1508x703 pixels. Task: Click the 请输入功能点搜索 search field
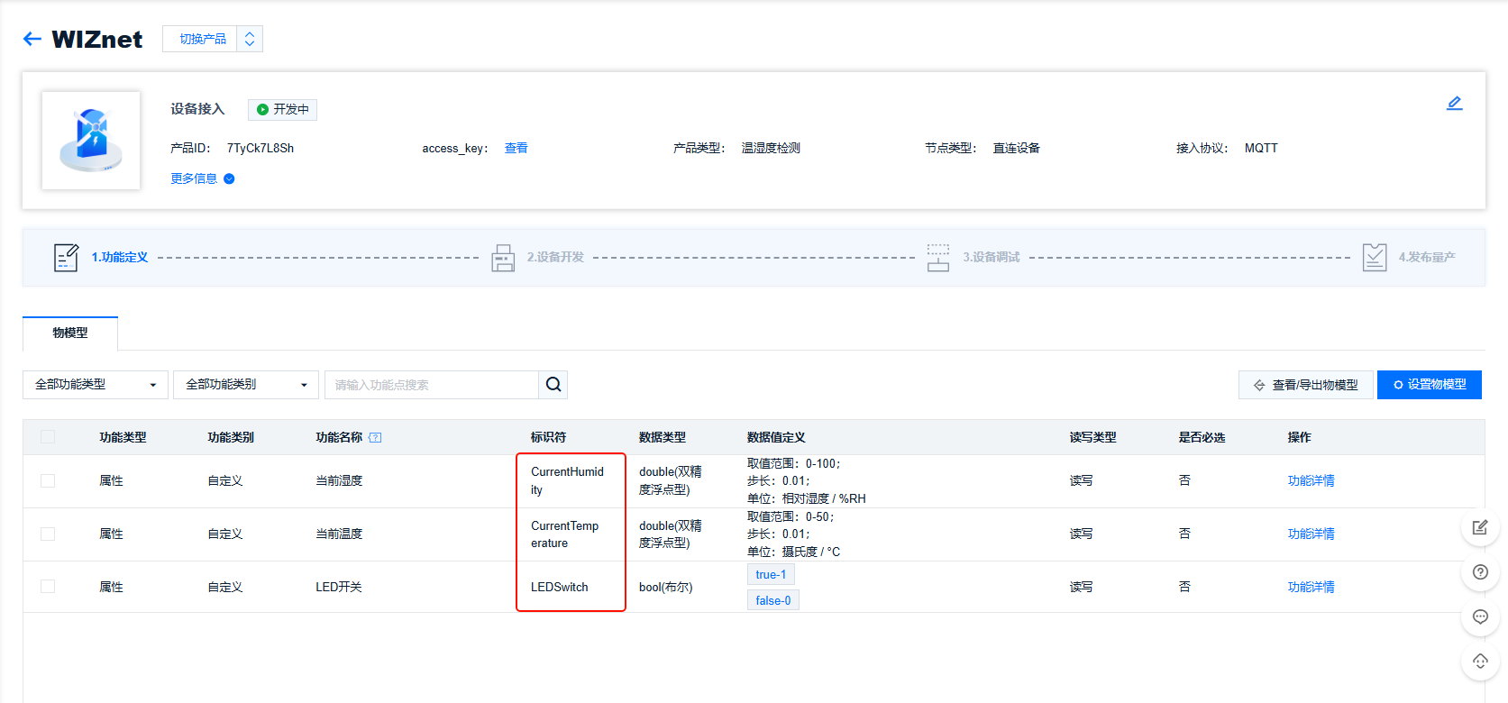(431, 385)
